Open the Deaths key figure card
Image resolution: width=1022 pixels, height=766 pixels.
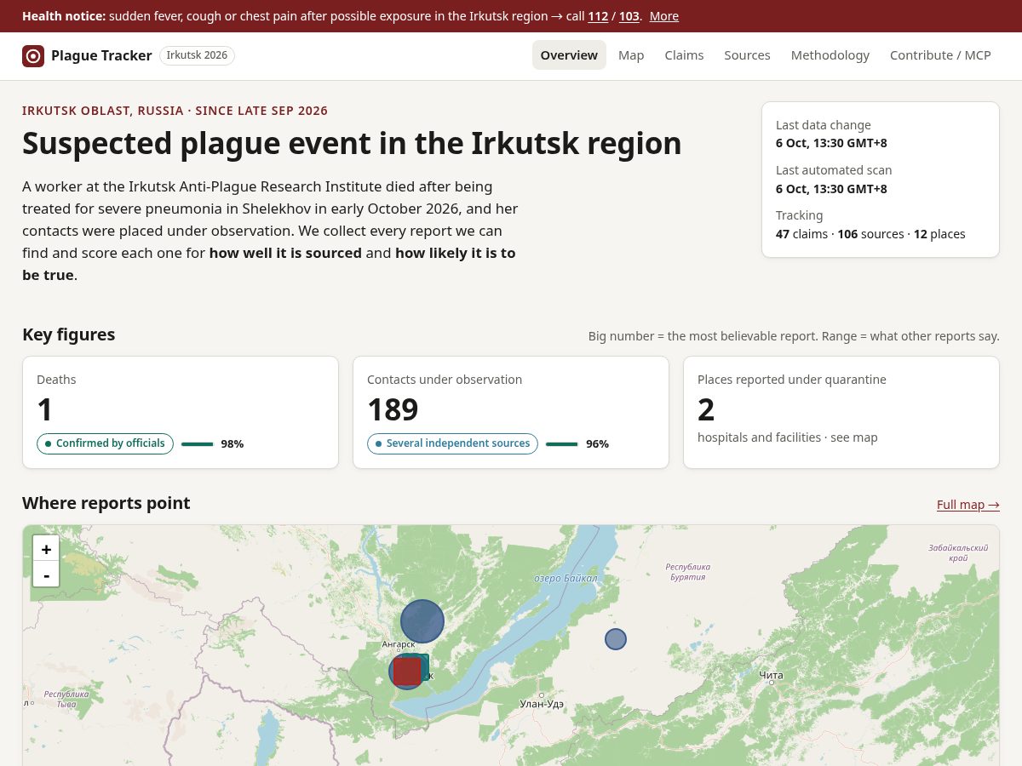pos(181,412)
